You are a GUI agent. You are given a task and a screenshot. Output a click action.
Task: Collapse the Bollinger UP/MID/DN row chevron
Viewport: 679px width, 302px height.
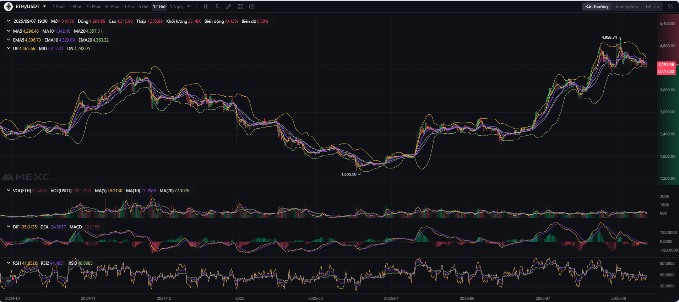(x=9, y=48)
